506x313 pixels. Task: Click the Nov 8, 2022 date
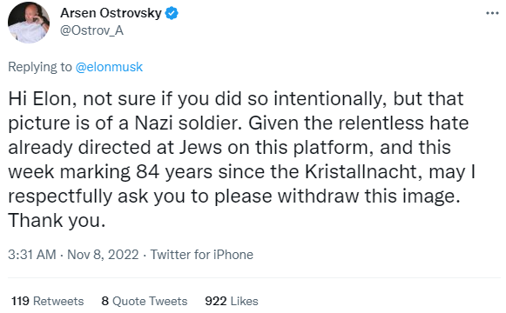103,255
